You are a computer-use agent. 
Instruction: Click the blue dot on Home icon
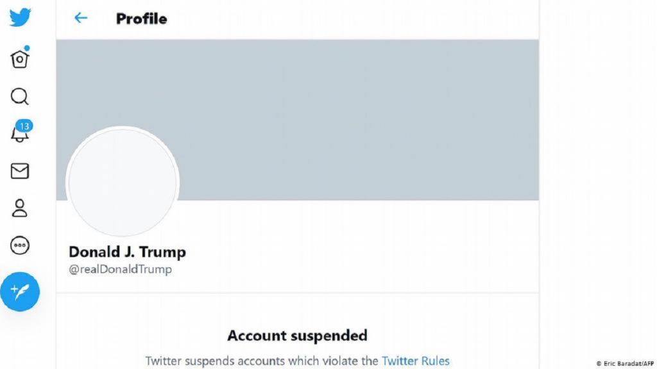click(26, 48)
